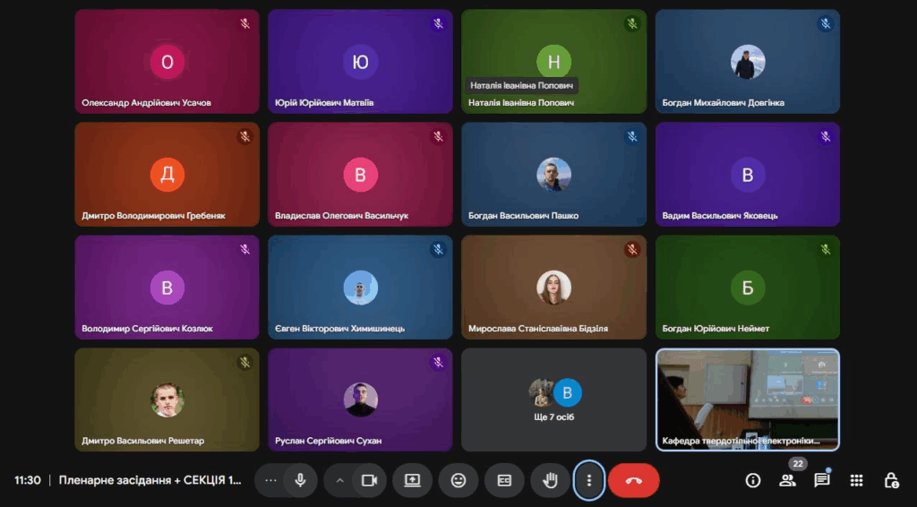Screen dimensions: 917x507
Task: Show the participants list
Action: 787,480
